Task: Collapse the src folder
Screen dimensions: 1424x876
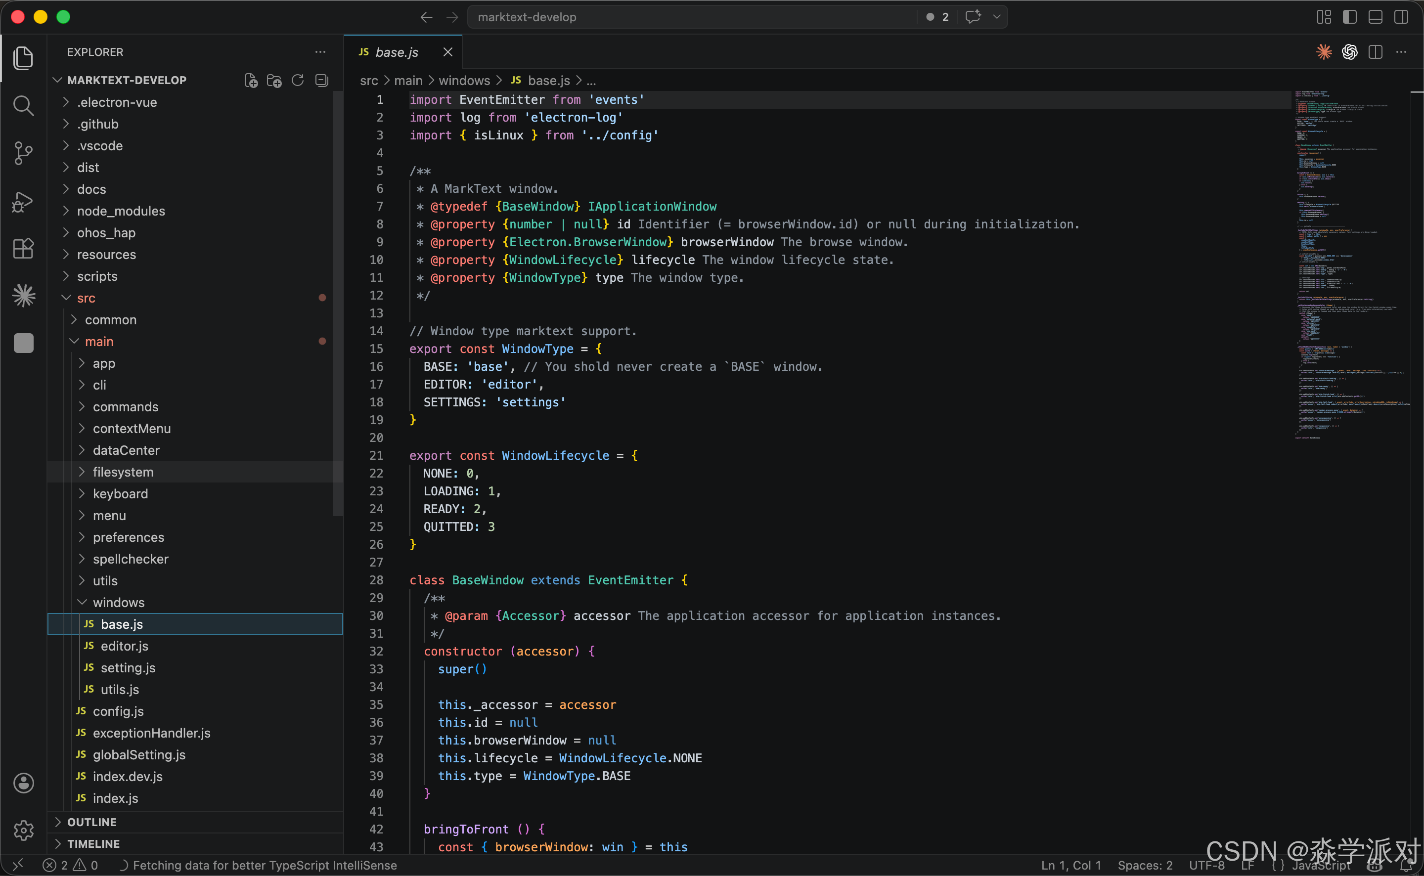Action: pos(195,298)
